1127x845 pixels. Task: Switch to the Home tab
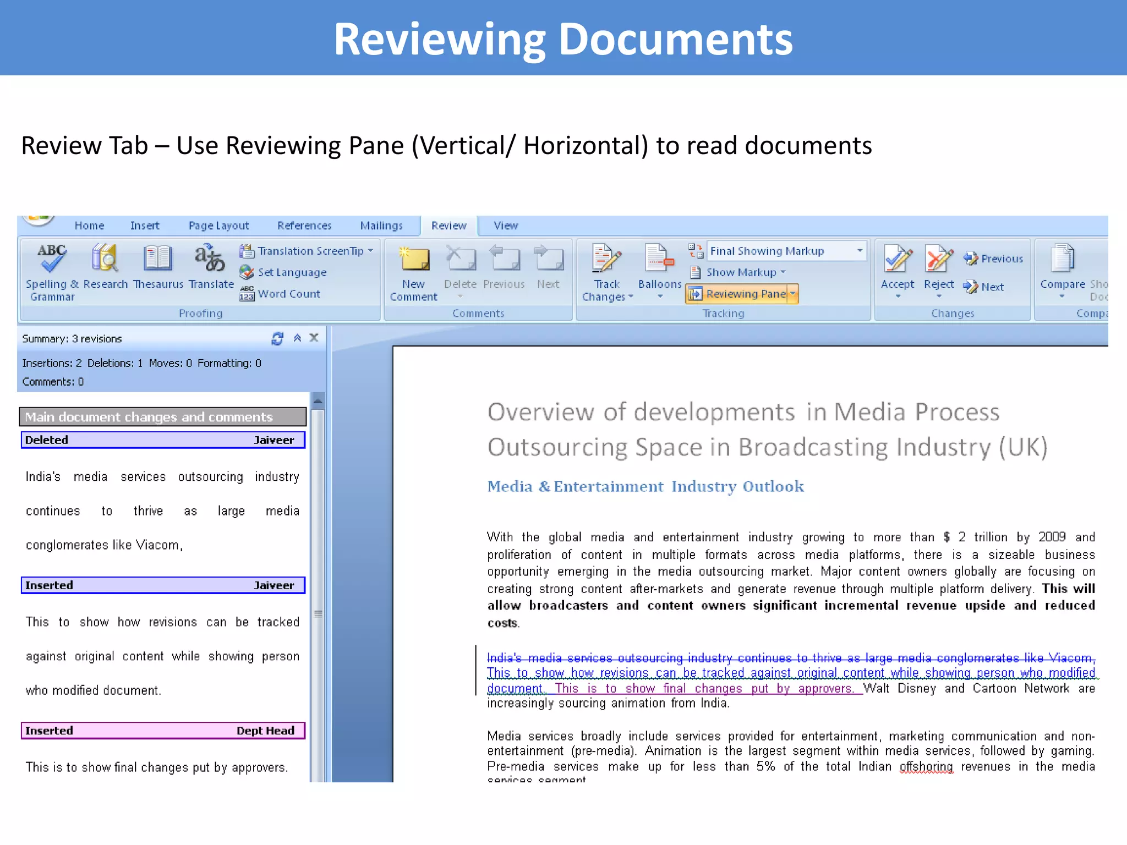(89, 226)
